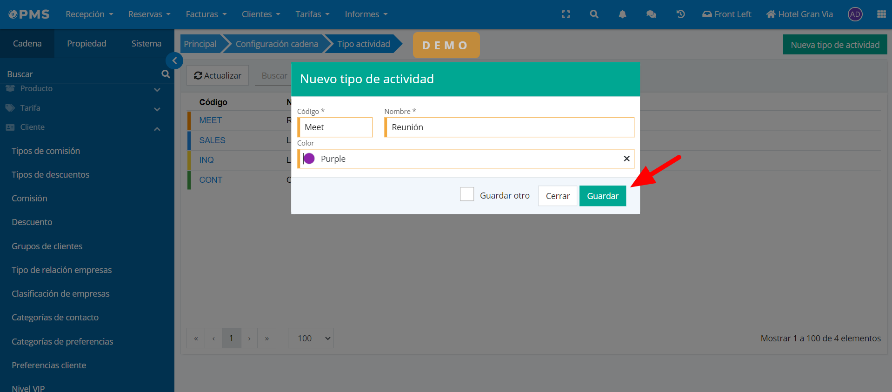Click the AD user avatar
Screen dimensions: 892x392
click(855, 14)
